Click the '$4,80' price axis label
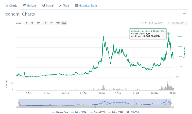Viewport: 192px width, 114px height. point(179,36)
